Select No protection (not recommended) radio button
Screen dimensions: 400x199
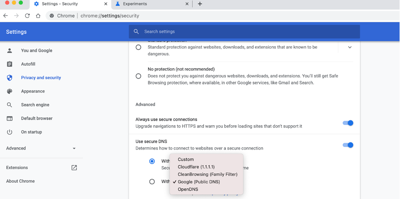coord(139,76)
